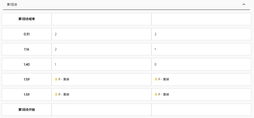254x118 pixels.
Task: Select the 0:31 timestamp cell
Action: [x=27, y=34]
